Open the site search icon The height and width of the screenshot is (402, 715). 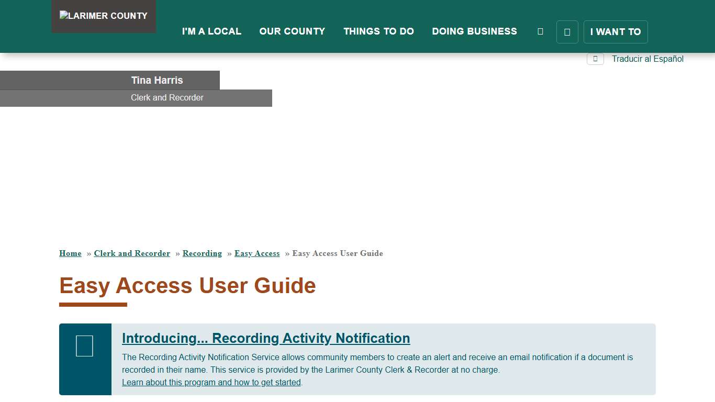coord(540,31)
